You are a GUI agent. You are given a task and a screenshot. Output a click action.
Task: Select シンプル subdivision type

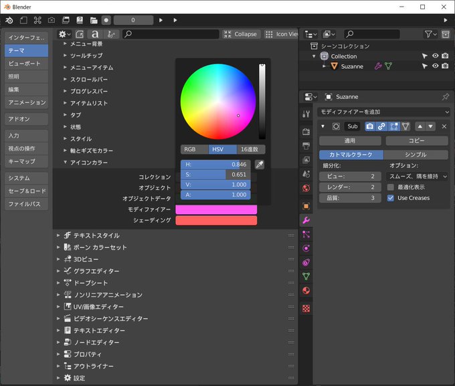point(416,155)
